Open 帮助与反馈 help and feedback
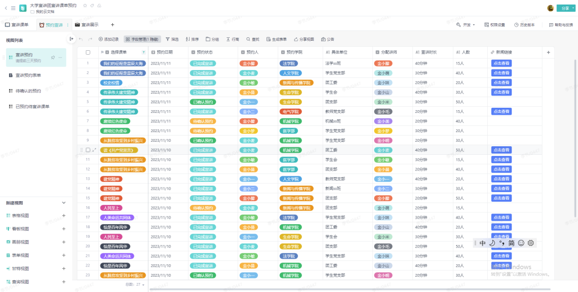The width and height of the screenshot is (578, 292). [x=561, y=25]
